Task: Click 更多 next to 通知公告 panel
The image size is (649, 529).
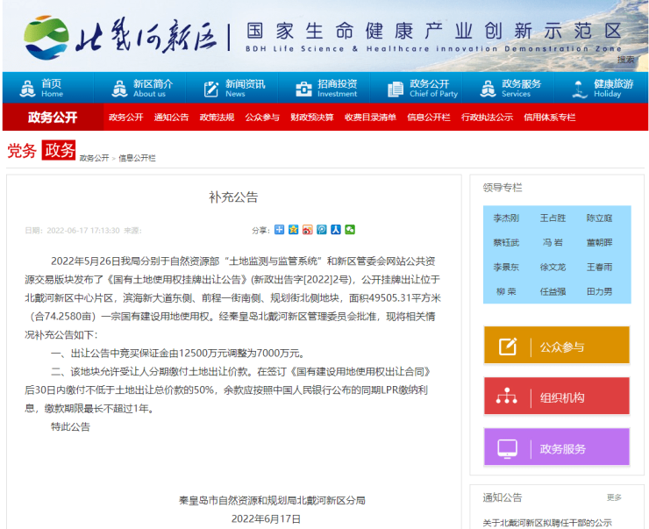Action: click(614, 497)
